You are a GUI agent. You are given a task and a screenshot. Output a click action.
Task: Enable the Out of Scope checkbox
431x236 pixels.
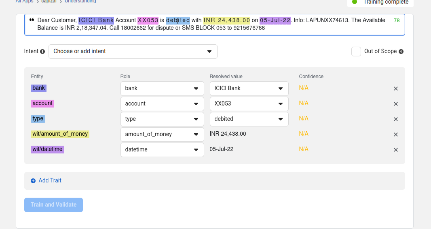356,51
